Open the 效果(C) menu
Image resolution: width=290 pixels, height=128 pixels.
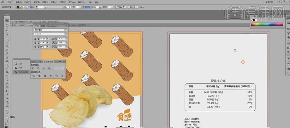[54, 2]
